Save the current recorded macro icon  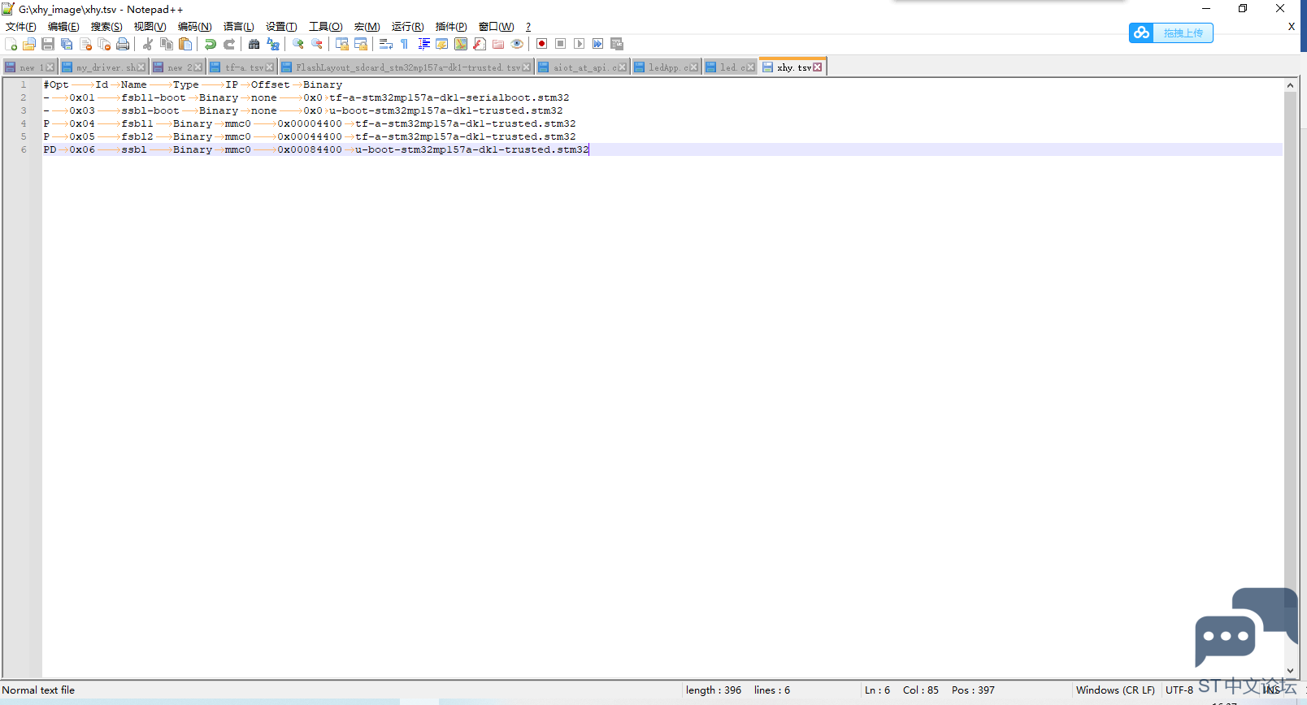[x=617, y=44]
